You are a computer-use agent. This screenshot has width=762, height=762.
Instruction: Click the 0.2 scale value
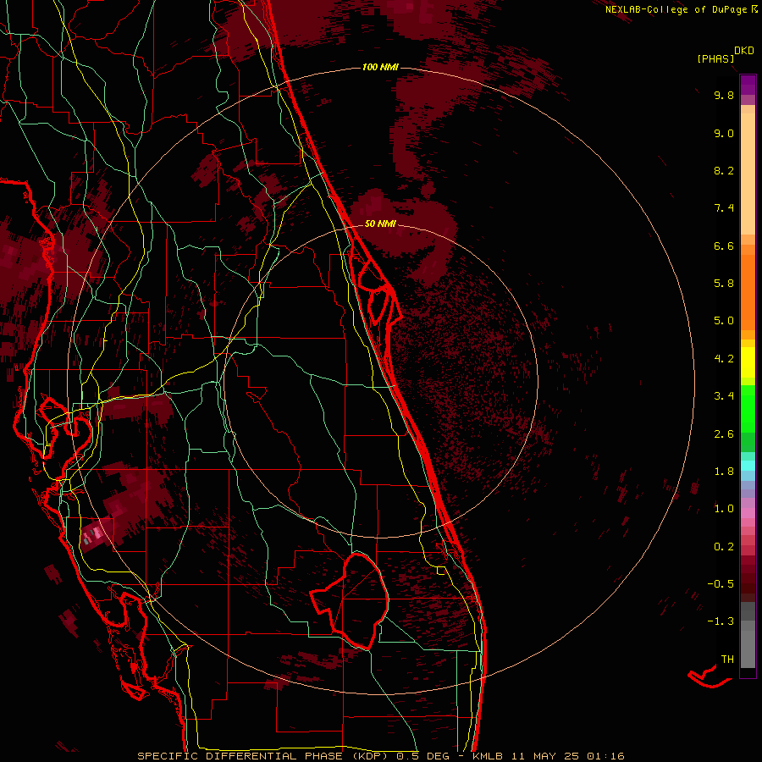pos(724,547)
